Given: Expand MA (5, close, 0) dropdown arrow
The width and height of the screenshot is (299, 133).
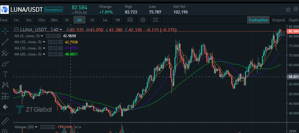Looking at the screenshot, I should click(42, 36).
